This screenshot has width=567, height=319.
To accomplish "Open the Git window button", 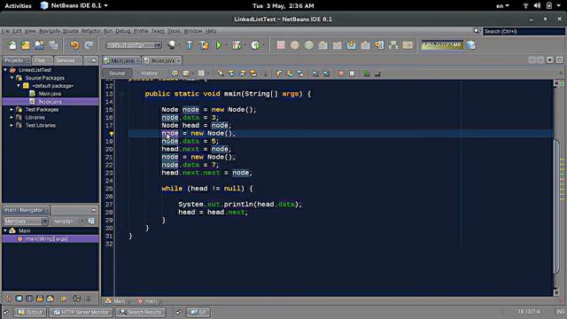I will (198, 312).
